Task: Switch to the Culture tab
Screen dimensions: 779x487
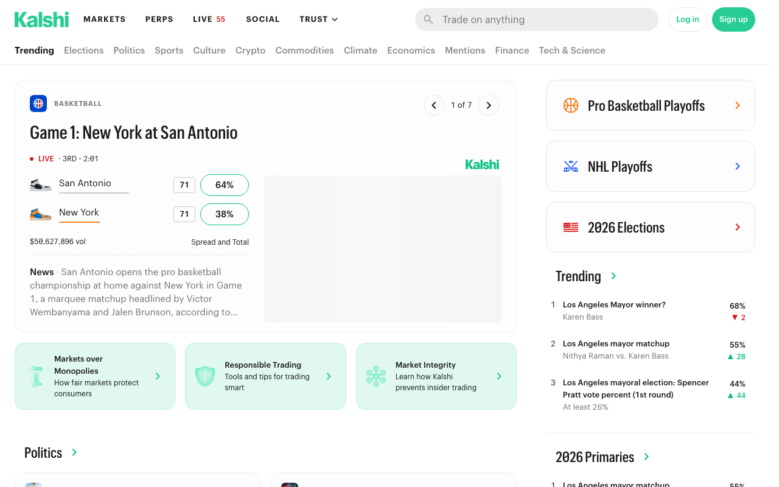Action: pyautogui.click(x=209, y=51)
